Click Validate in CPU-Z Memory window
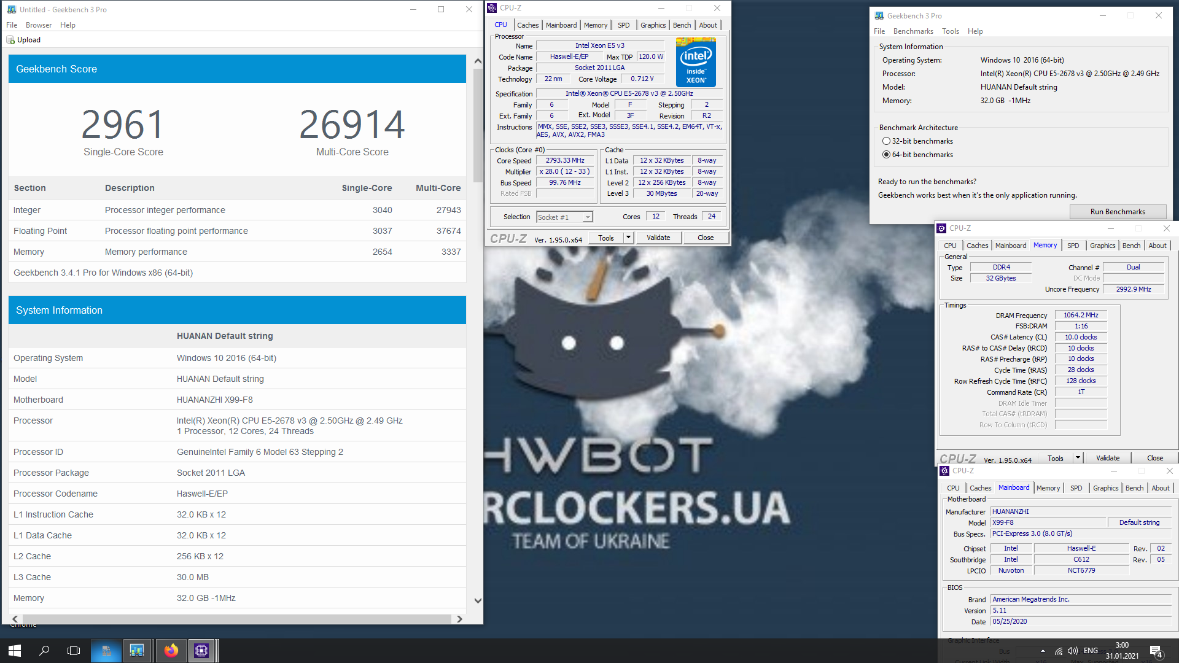The height and width of the screenshot is (663, 1179). [x=1108, y=458]
